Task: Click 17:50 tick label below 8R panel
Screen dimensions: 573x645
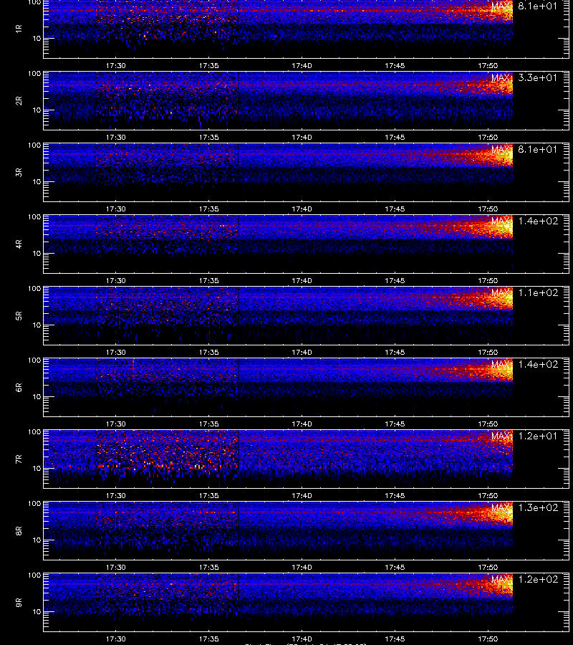Action: [488, 568]
